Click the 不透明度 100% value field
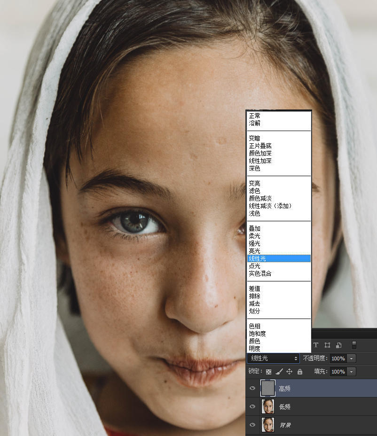The width and height of the screenshot is (377, 436). tap(338, 358)
